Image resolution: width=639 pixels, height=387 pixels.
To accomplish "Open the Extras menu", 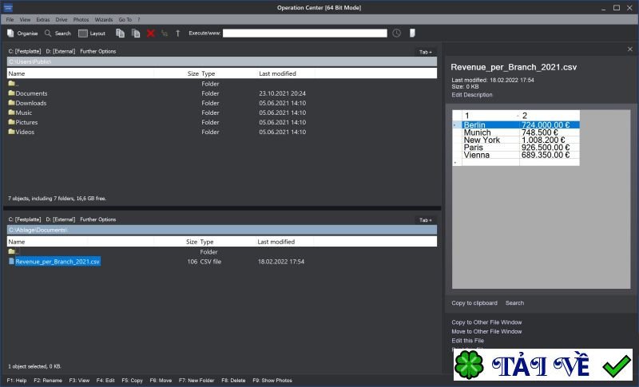I will (x=42, y=19).
